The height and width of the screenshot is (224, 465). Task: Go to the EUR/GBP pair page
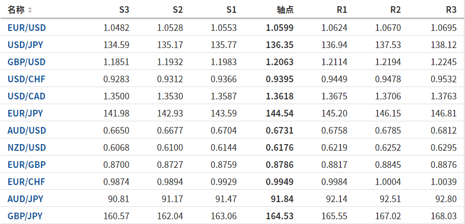(x=26, y=165)
